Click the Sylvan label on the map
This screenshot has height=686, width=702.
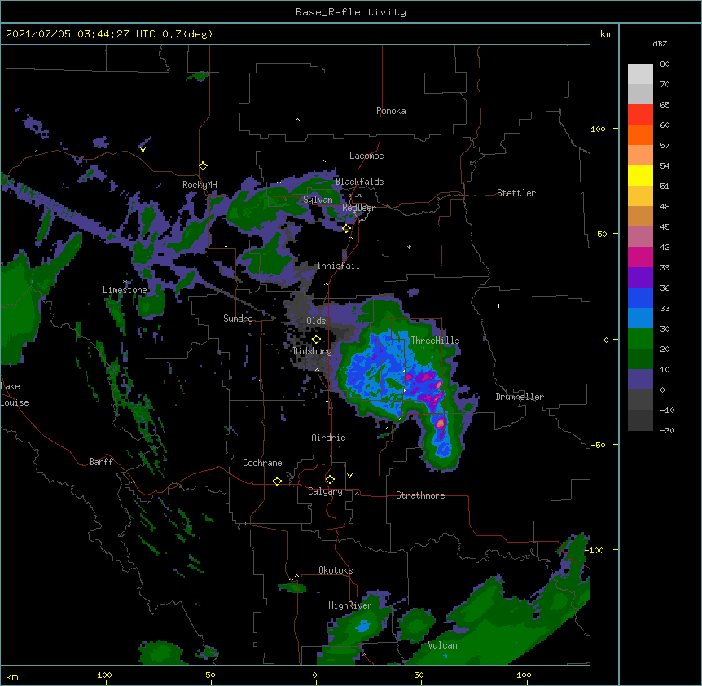[x=318, y=200]
